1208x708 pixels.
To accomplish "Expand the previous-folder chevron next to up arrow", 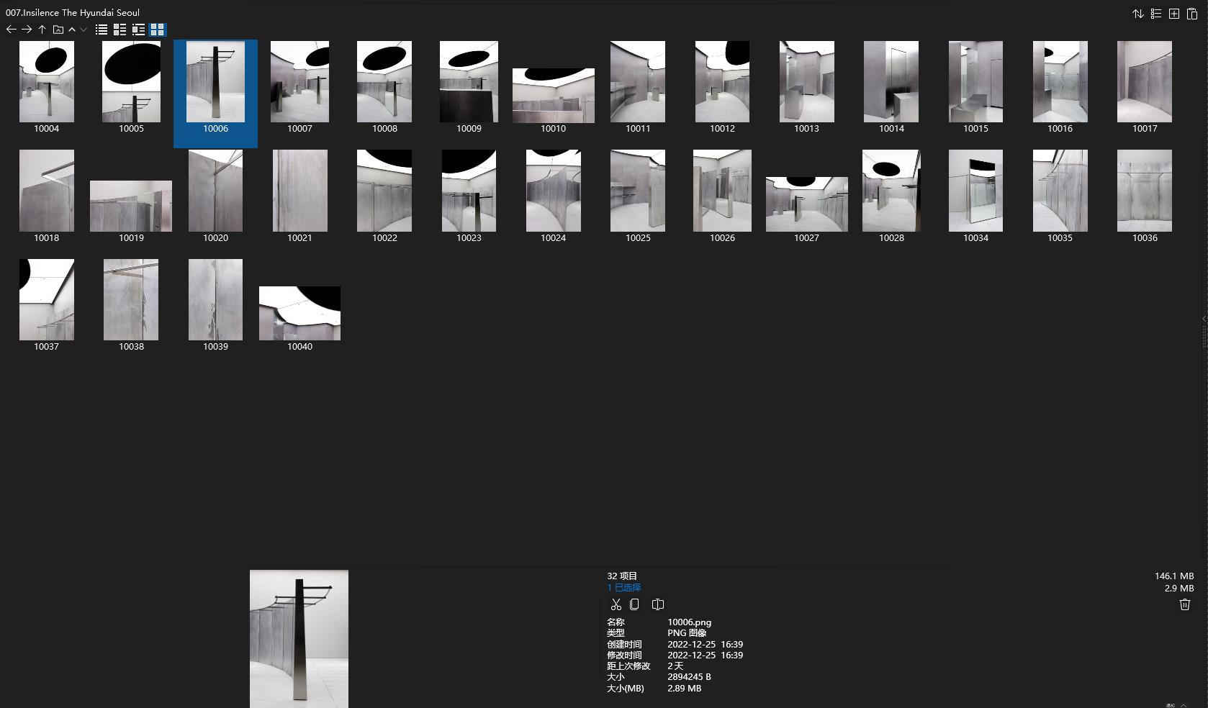I will (x=71, y=29).
